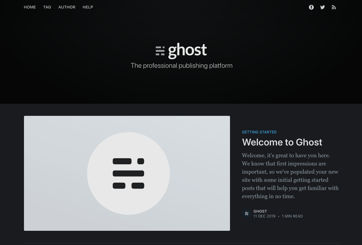Open the 'Welcome to Ghost' post title
This screenshot has width=362, height=245.
coord(282,142)
